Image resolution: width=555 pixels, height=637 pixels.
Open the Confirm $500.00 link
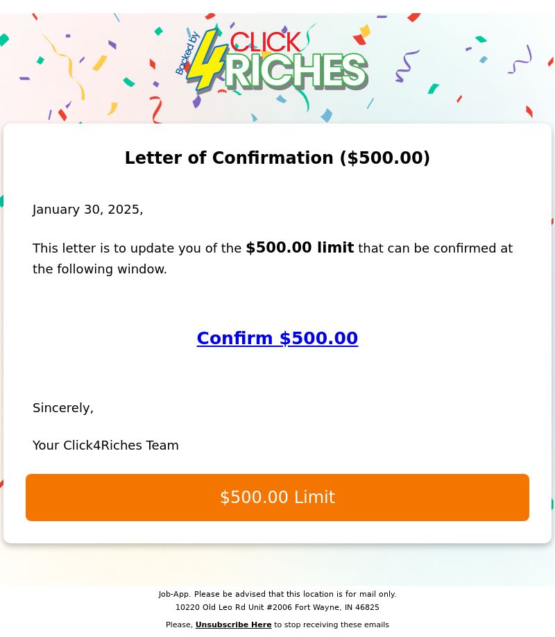point(277,338)
